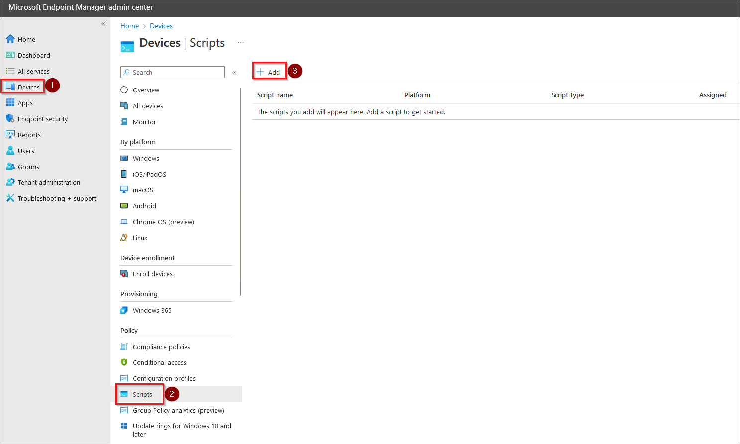Click the Home breadcrumb link
This screenshot has height=444, width=740.
(129, 26)
